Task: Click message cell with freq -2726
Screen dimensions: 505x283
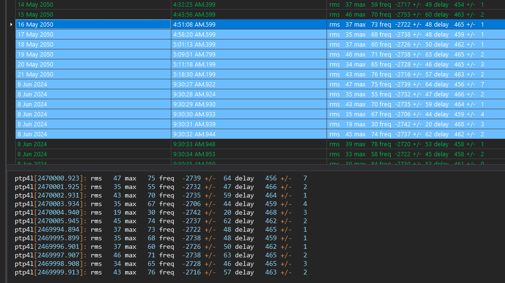Action: 416,45
